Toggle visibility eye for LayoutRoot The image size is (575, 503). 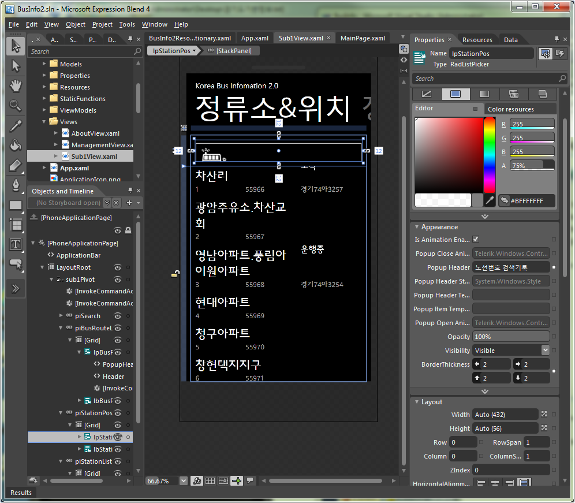[118, 267]
